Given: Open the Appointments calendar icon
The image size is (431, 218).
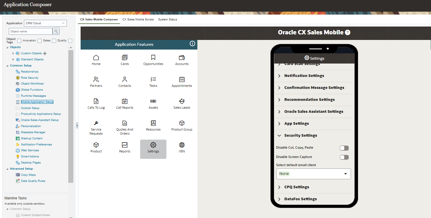Looking at the screenshot, I should pyautogui.click(x=182, y=80).
